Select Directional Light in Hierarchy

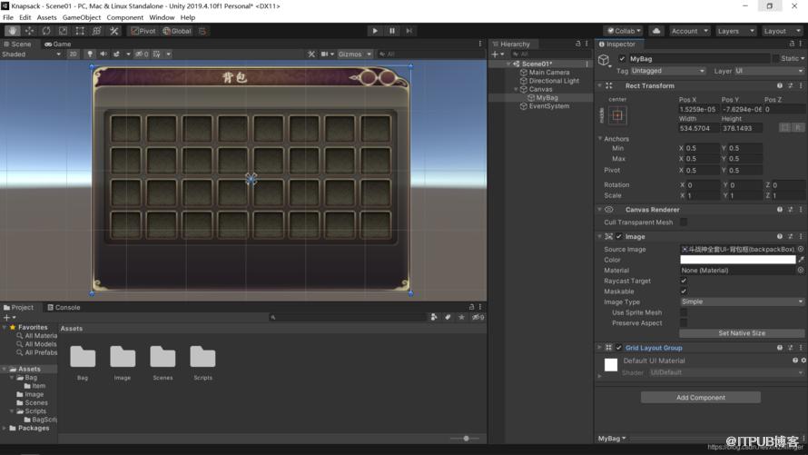pos(554,81)
